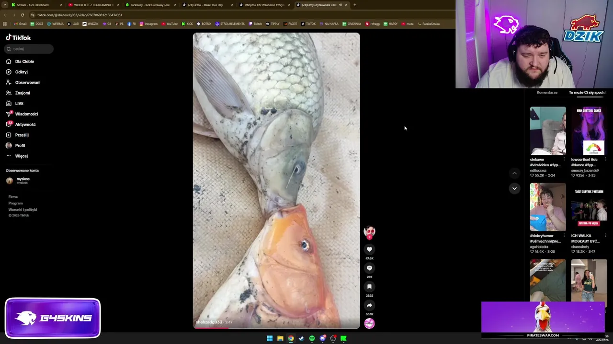Open author link smoczy_bazant69
Image resolution: width=613 pixels, height=344 pixels.
tap(585, 171)
